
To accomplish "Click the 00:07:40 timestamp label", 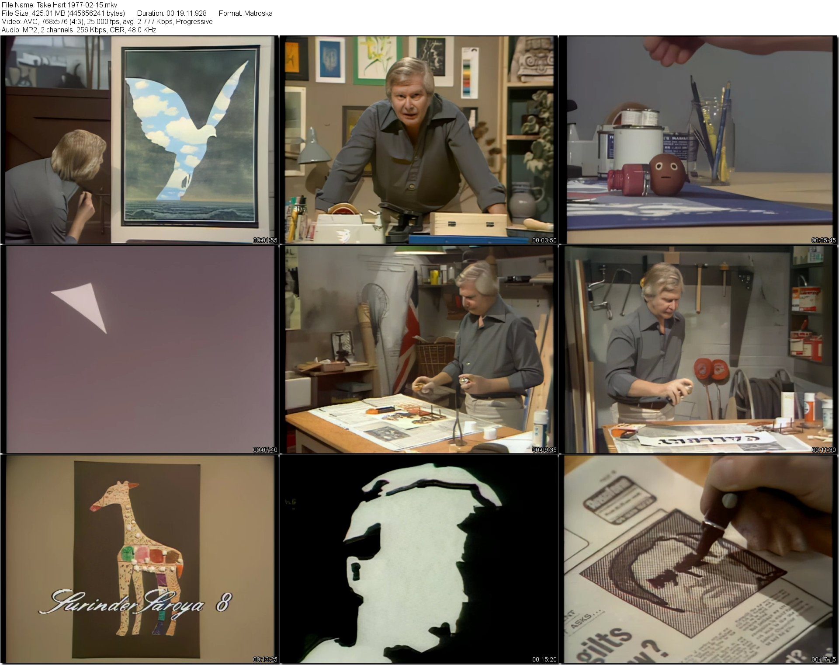I will [x=265, y=449].
